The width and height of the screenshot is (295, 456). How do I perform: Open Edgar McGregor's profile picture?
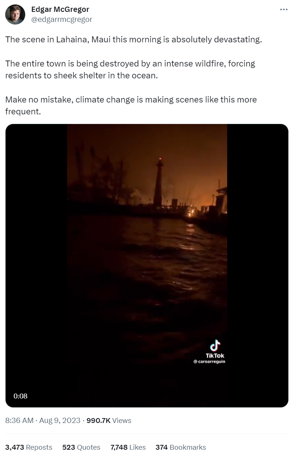pos(15,14)
